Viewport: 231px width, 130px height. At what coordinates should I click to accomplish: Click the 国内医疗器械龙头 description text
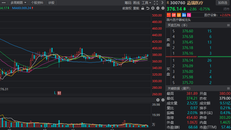[x=179, y=20]
